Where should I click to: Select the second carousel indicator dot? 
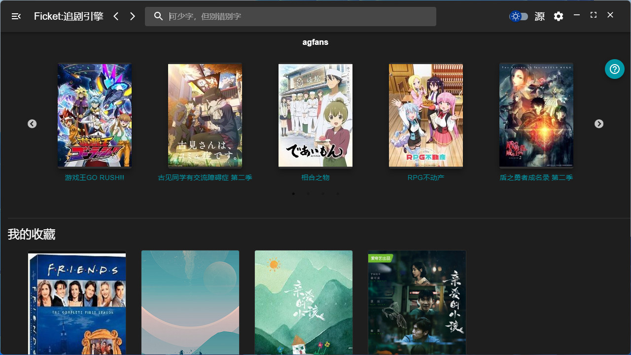pyautogui.click(x=308, y=194)
